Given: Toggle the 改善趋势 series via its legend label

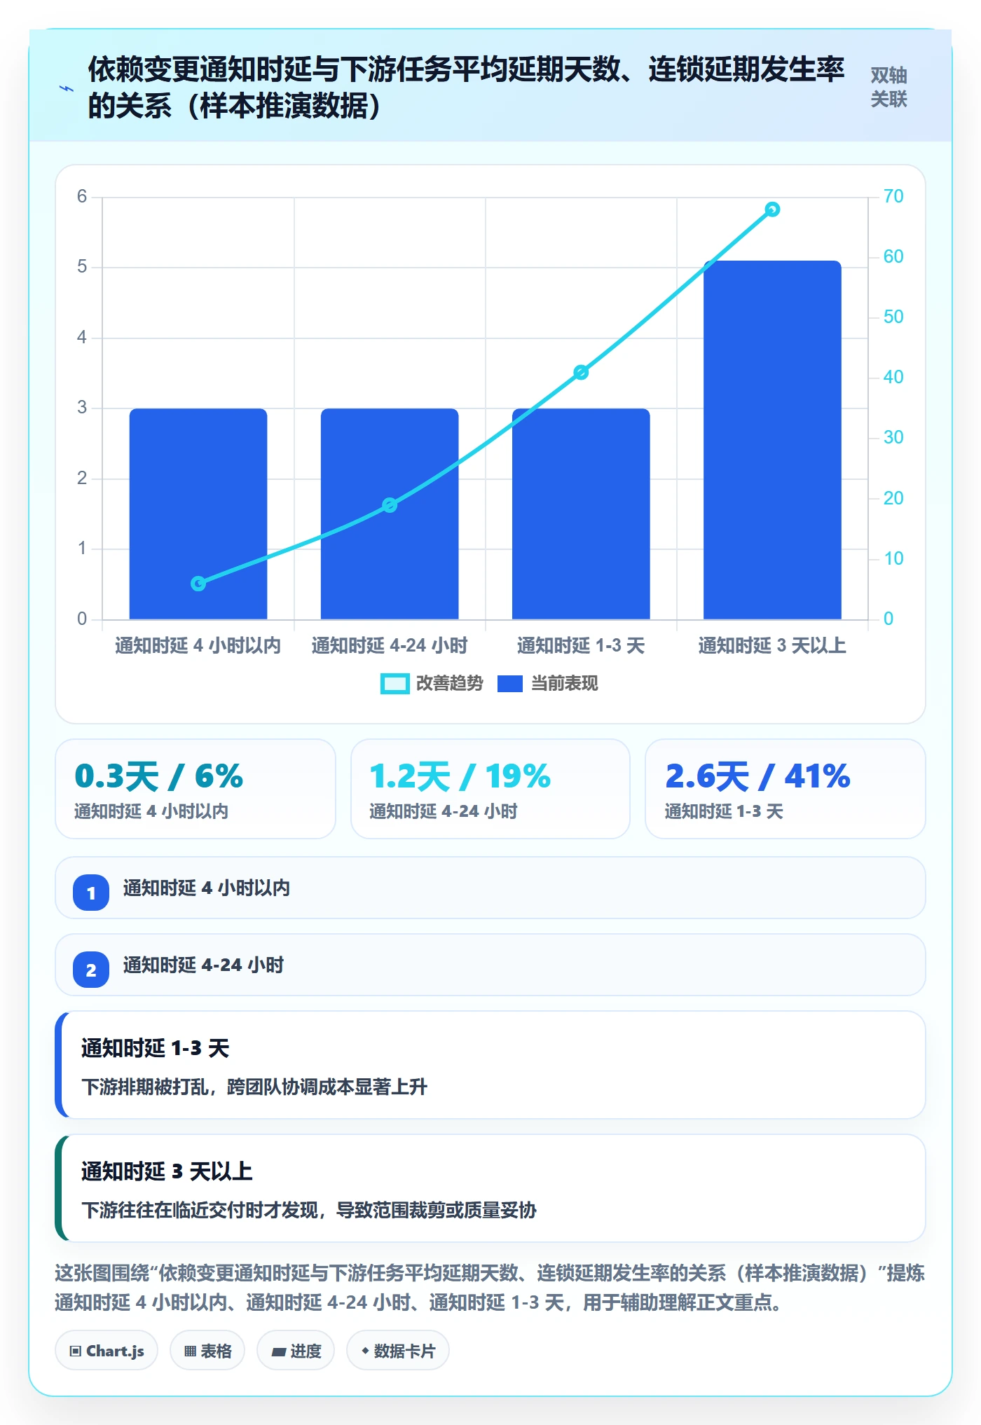Looking at the screenshot, I should click(x=450, y=684).
